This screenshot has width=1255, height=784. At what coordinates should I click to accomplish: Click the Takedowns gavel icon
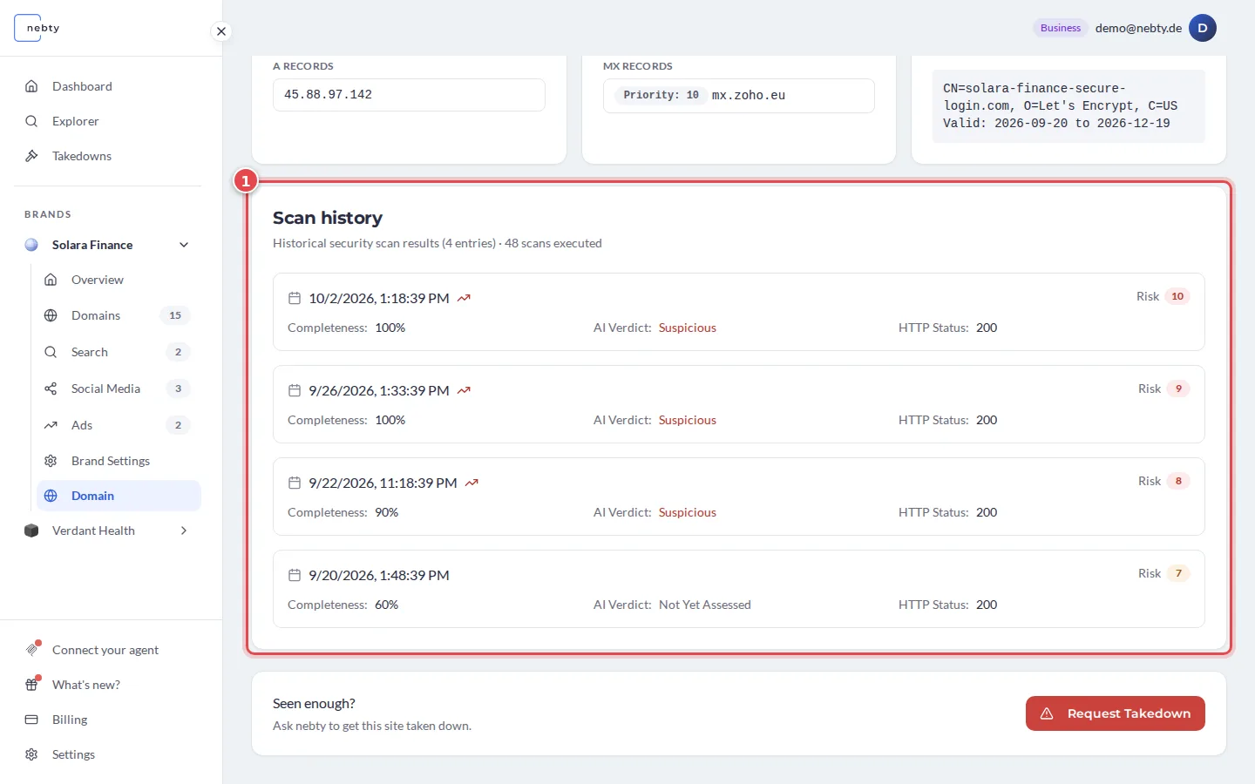[x=31, y=156]
